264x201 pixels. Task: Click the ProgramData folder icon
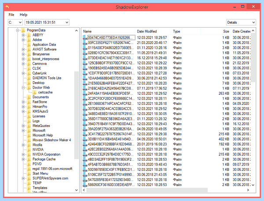23,30
